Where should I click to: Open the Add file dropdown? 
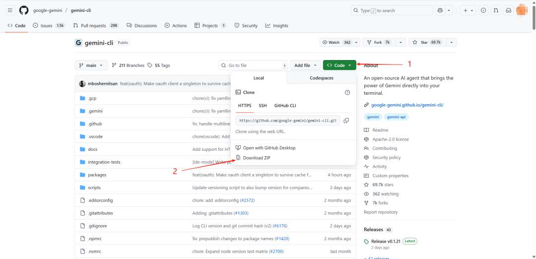[x=306, y=65]
